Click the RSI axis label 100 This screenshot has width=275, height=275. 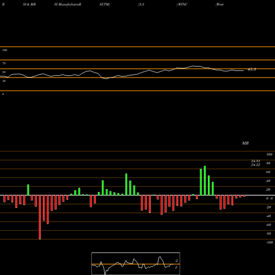[x=4, y=50]
